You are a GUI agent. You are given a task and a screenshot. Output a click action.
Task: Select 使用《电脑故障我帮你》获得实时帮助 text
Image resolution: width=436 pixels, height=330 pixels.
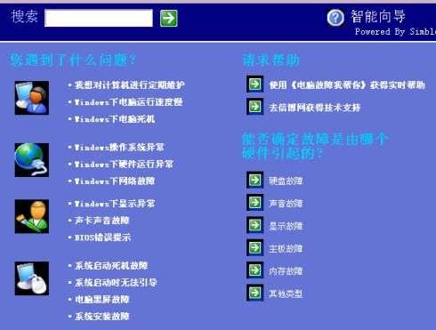pyautogui.click(x=347, y=85)
